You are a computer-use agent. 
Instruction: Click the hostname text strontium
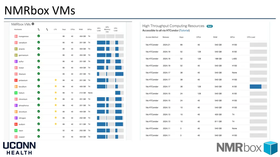[x=23, y=112]
